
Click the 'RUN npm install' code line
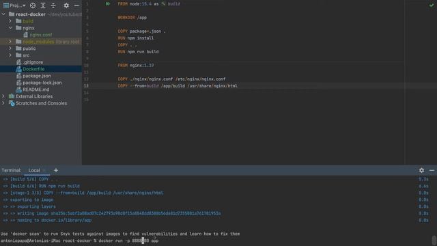(x=136, y=38)
